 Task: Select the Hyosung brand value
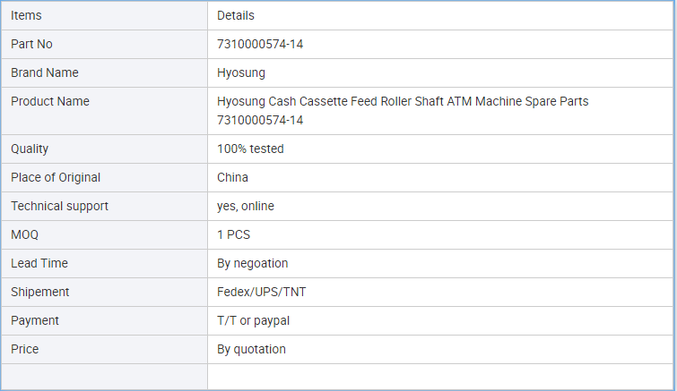[x=241, y=72]
